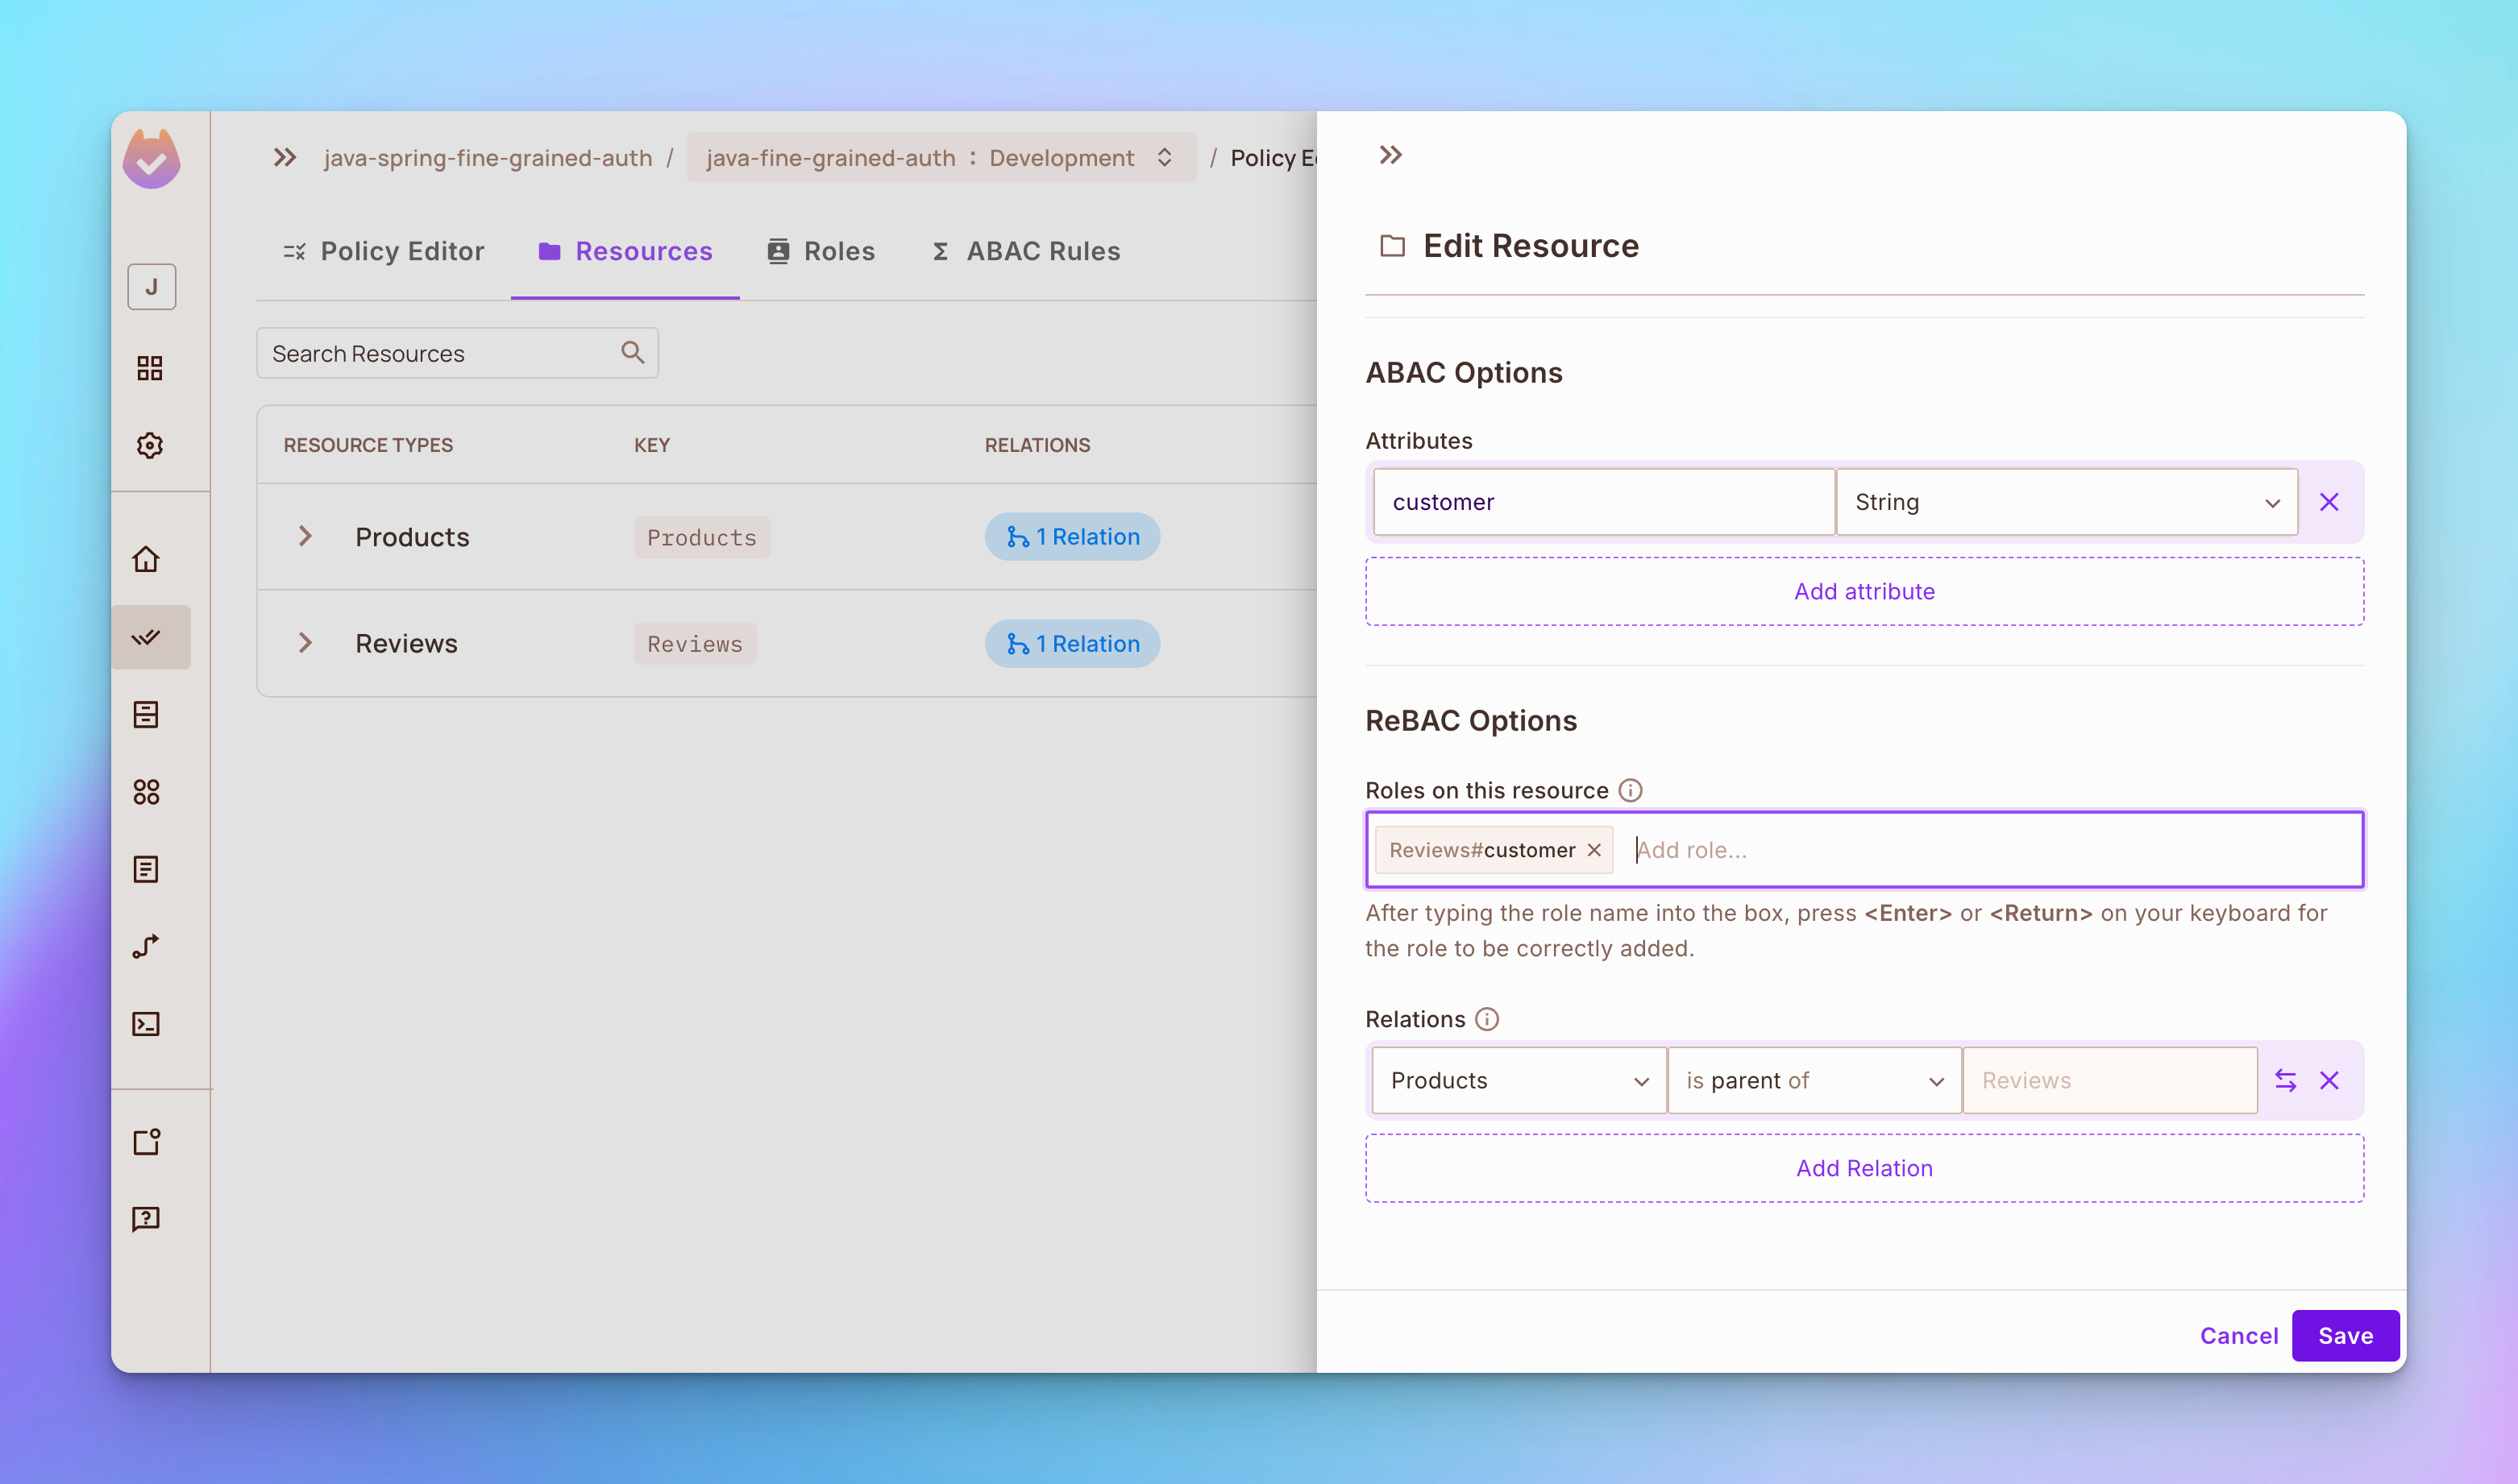This screenshot has height=1484, width=2518.
Task: Open the help chat question icon
Action: pos(146,1218)
